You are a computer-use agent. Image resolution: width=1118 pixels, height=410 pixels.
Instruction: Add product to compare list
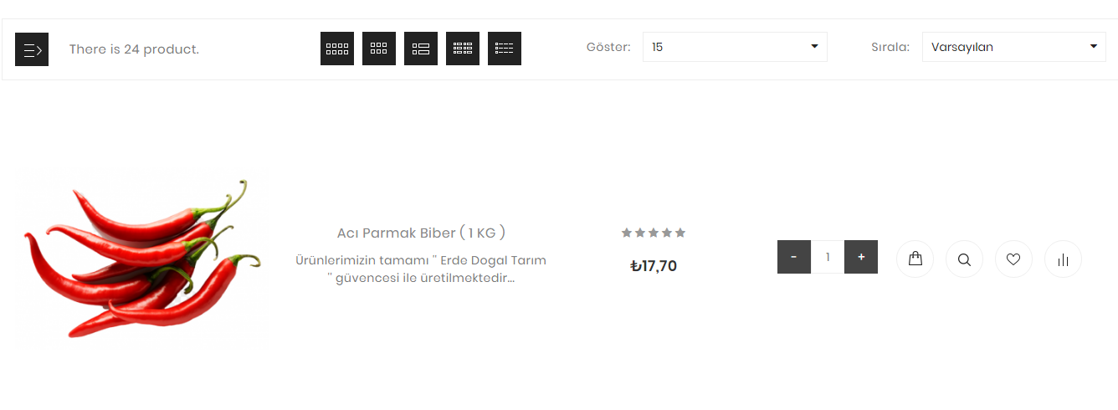(x=1063, y=259)
